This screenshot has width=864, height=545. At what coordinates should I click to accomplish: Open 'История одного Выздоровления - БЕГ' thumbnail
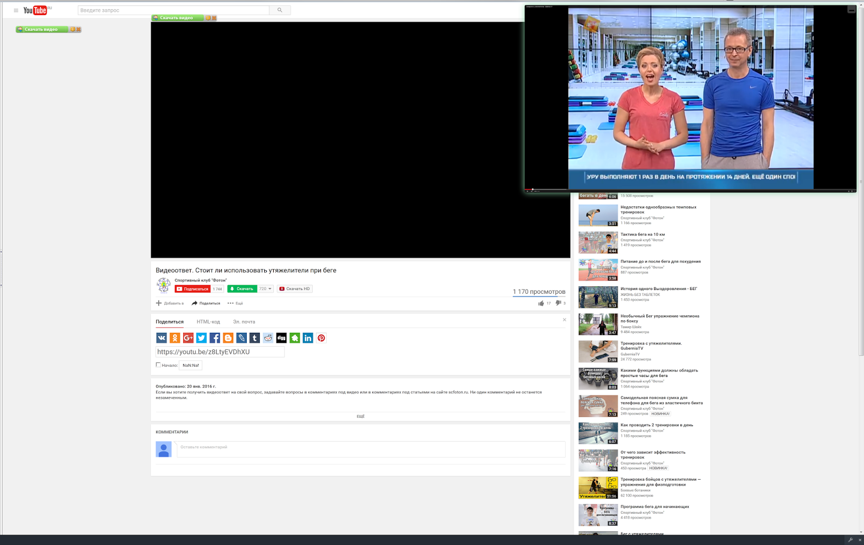pos(598,298)
